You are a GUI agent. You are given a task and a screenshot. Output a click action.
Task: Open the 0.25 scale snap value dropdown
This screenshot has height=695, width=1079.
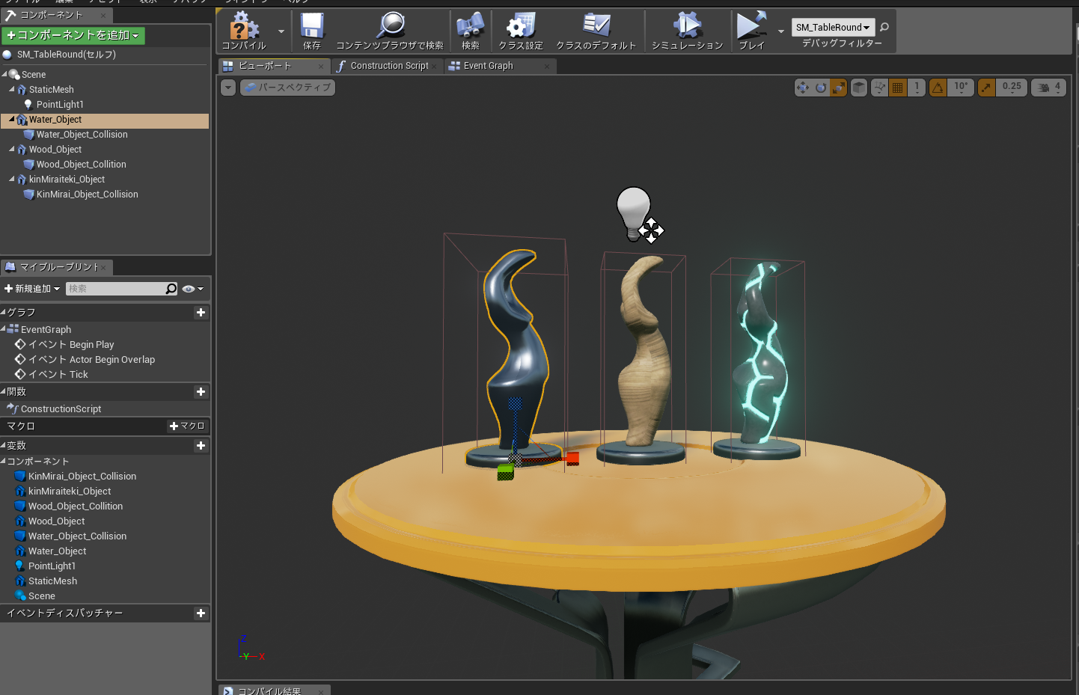point(1012,88)
